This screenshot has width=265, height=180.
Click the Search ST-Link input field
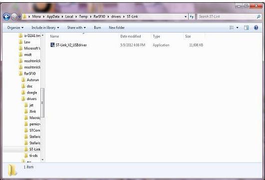(x=227, y=16)
